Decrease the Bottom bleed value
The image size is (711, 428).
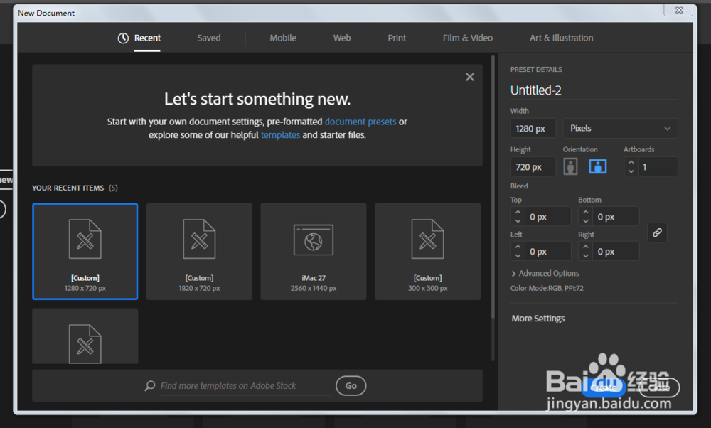(x=585, y=221)
